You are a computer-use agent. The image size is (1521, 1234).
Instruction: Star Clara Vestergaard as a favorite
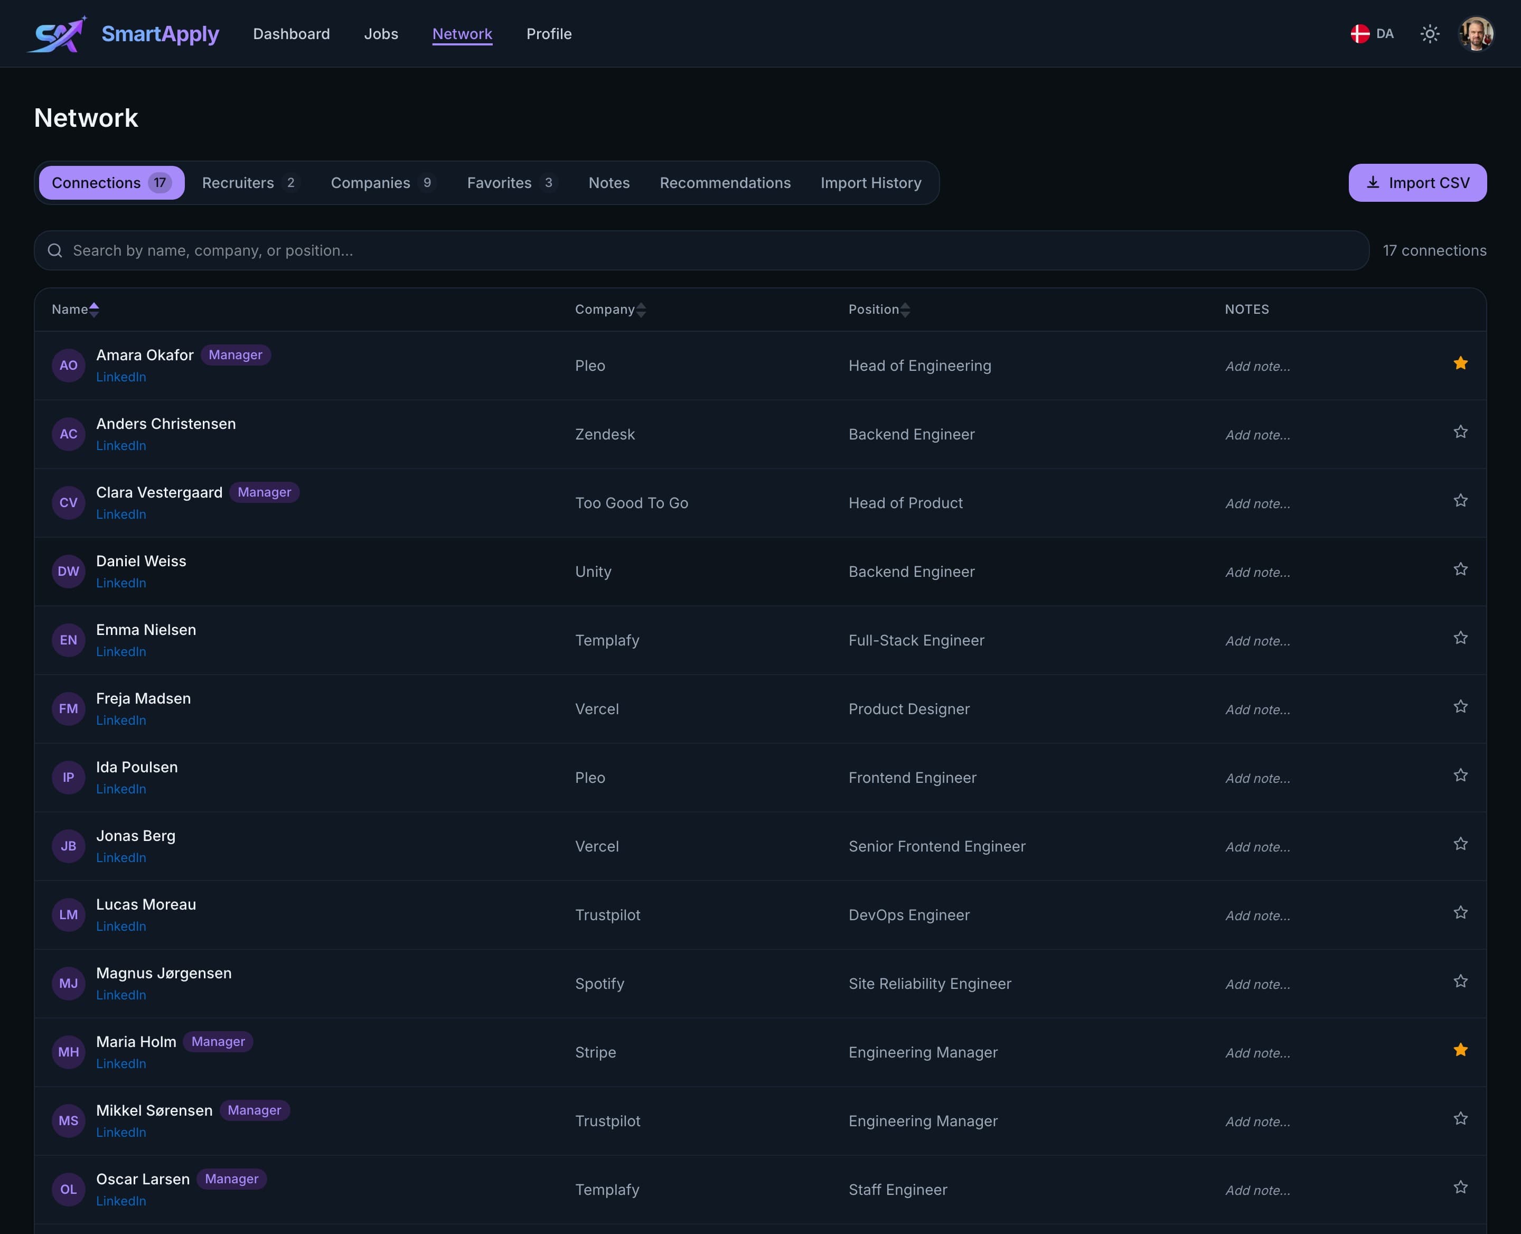(1461, 500)
